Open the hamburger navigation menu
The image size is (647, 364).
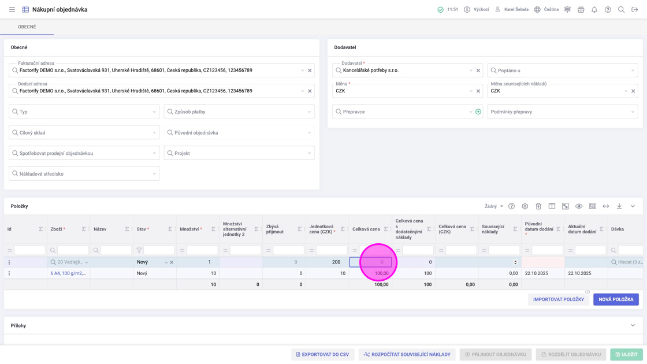pyautogui.click(x=12, y=10)
